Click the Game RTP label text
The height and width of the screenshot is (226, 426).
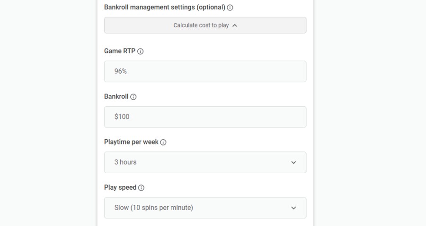coord(120,51)
